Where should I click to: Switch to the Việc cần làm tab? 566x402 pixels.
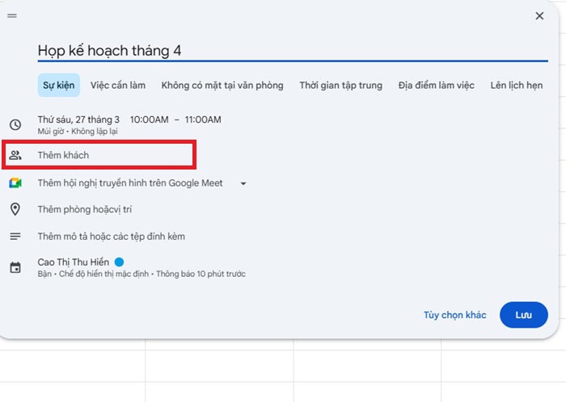(118, 85)
